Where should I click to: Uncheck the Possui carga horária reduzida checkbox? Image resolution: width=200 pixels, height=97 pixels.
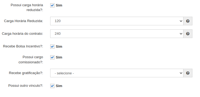(x=52, y=5)
